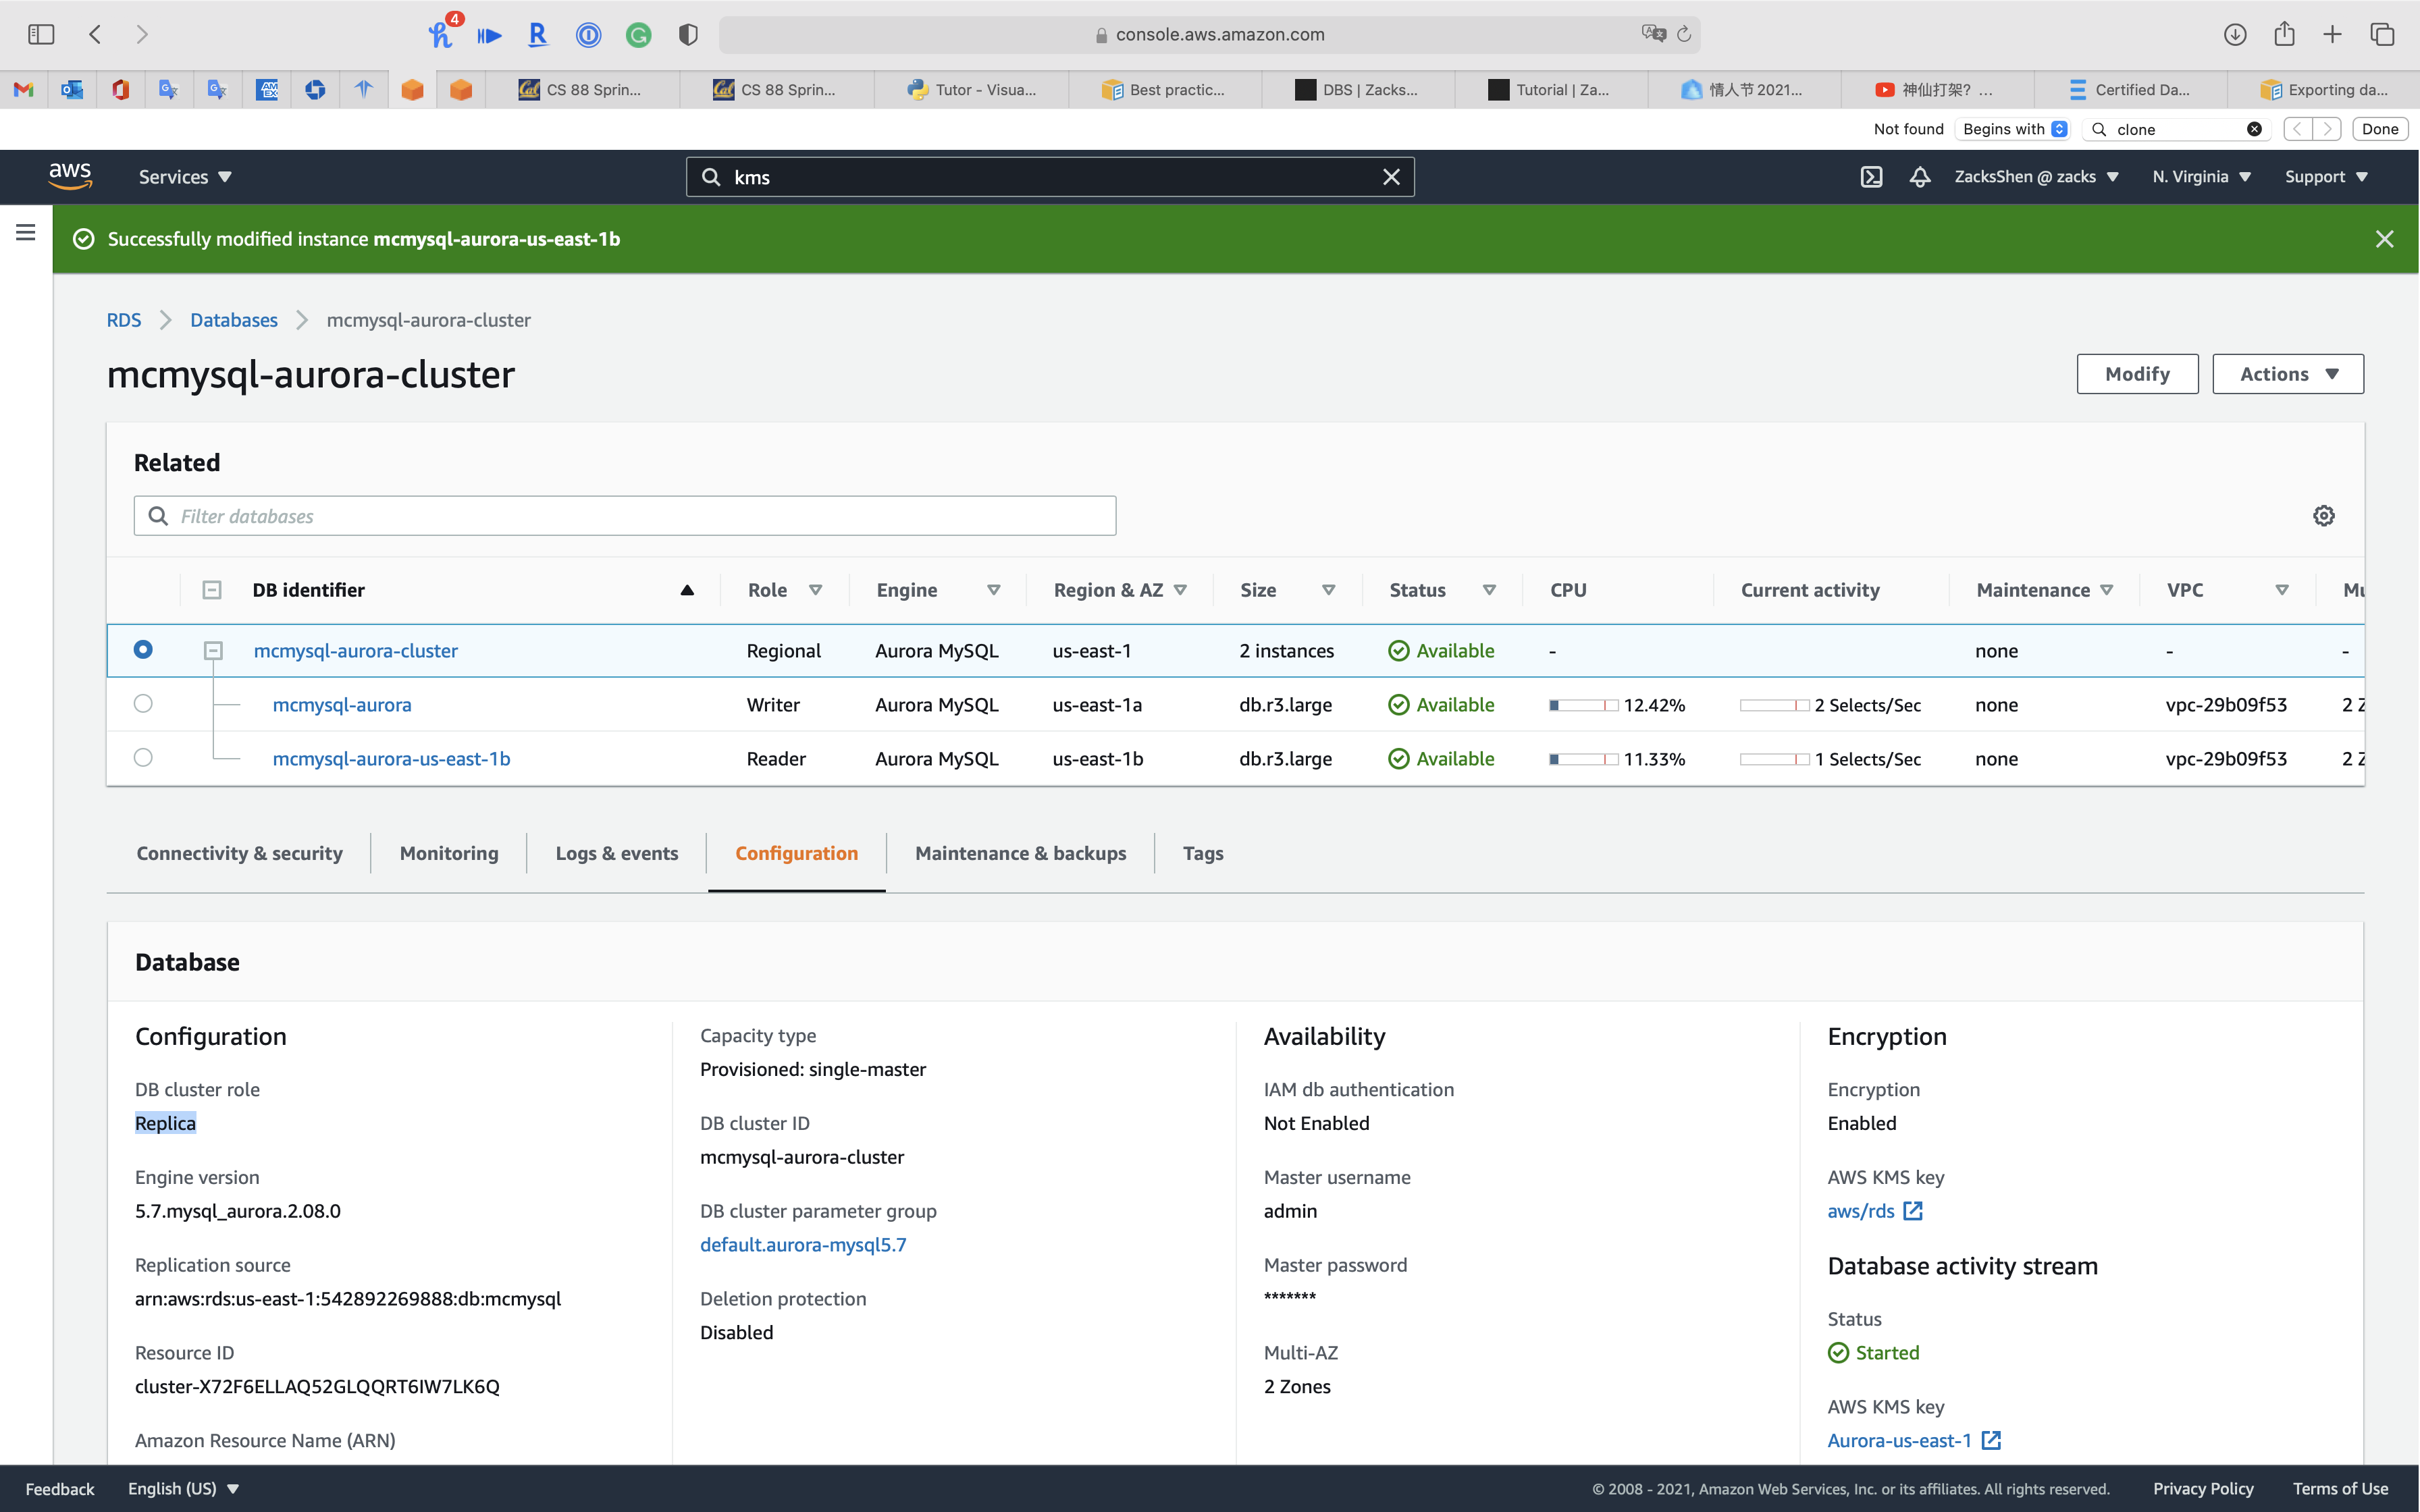Image resolution: width=2420 pixels, height=1512 pixels.
Task: Click the Modify button
Action: [x=2137, y=374]
